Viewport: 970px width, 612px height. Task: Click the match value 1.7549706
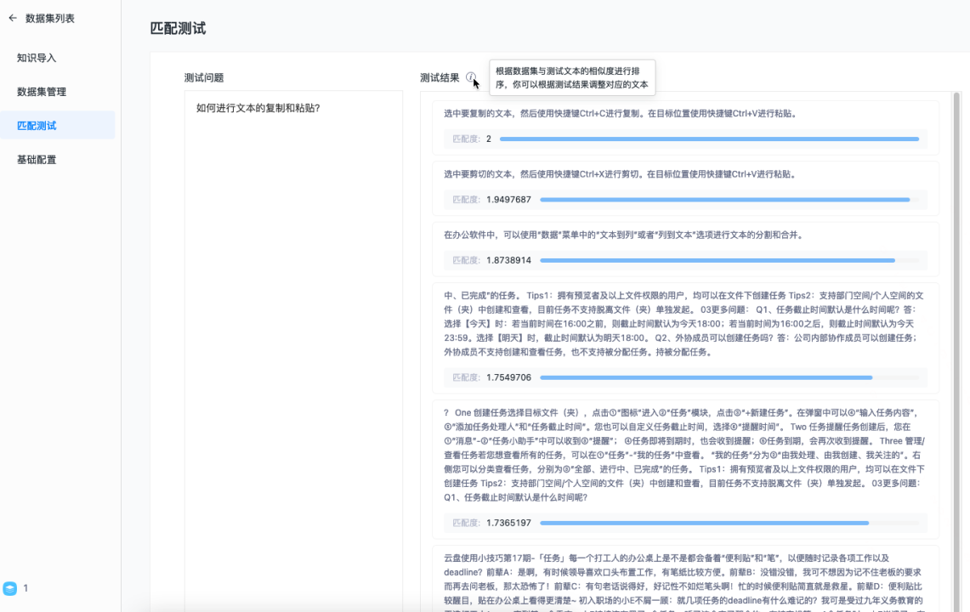pyautogui.click(x=508, y=377)
